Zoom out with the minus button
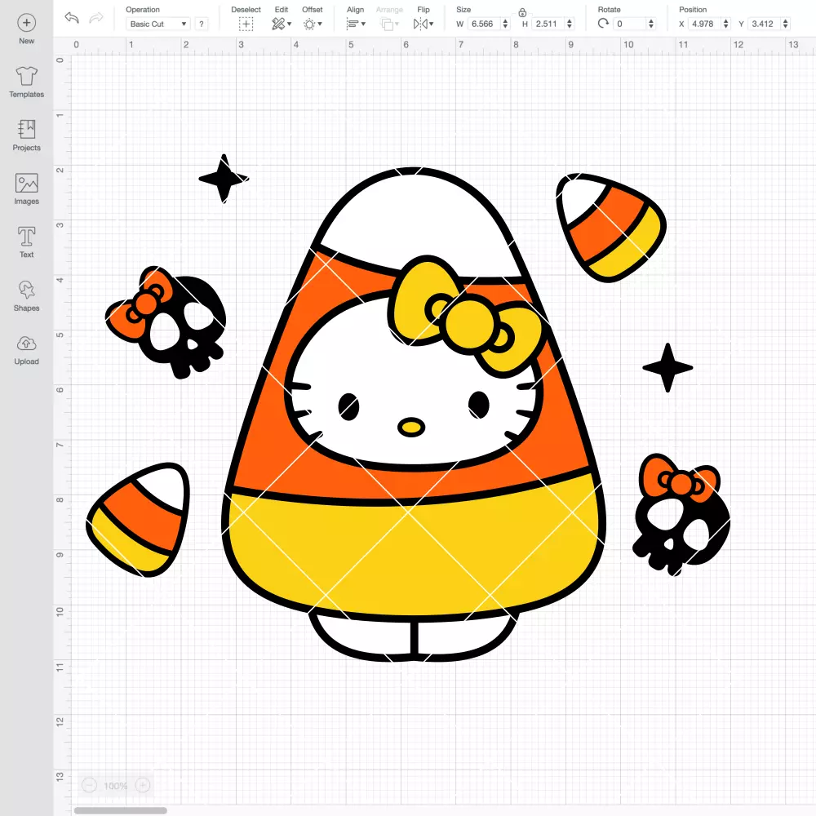 [x=90, y=785]
